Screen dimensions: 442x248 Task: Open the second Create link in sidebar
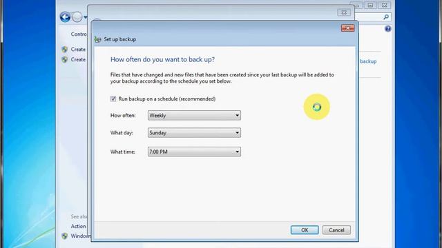(x=78, y=60)
